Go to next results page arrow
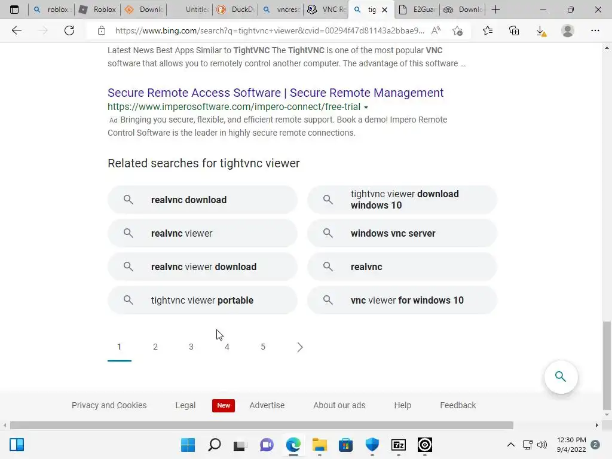 point(299,347)
